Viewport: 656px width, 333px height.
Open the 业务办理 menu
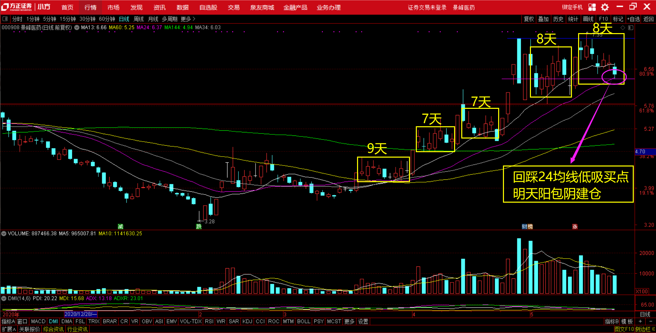pos(329,7)
